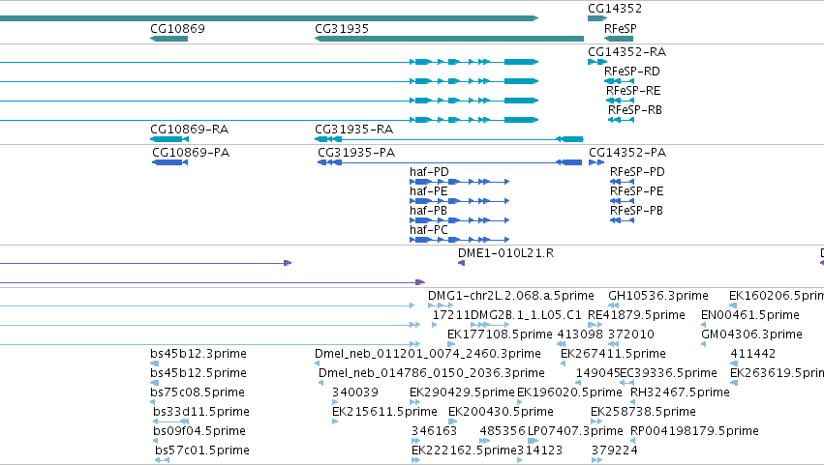The height and width of the screenshot is (465, 824).
Task: Click the 340039 feature label
Action: point(354,393)
